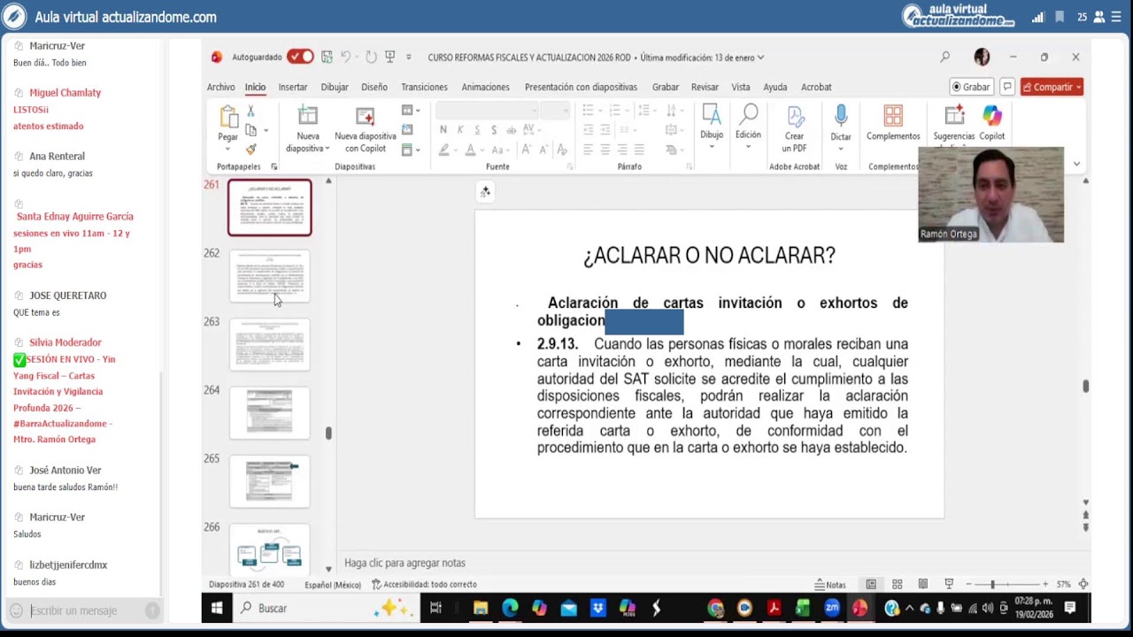
Task: Click Haga clic para agregar notas
Action: coord(405,563)
